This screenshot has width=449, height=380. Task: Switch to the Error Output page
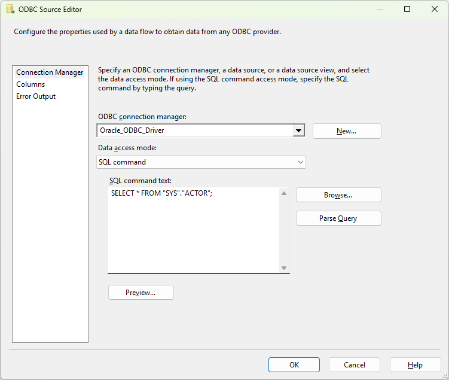tap(36, 96)
